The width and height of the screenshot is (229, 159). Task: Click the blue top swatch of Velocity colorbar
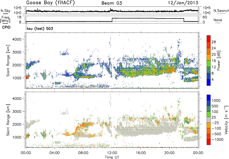click(209, 98)
